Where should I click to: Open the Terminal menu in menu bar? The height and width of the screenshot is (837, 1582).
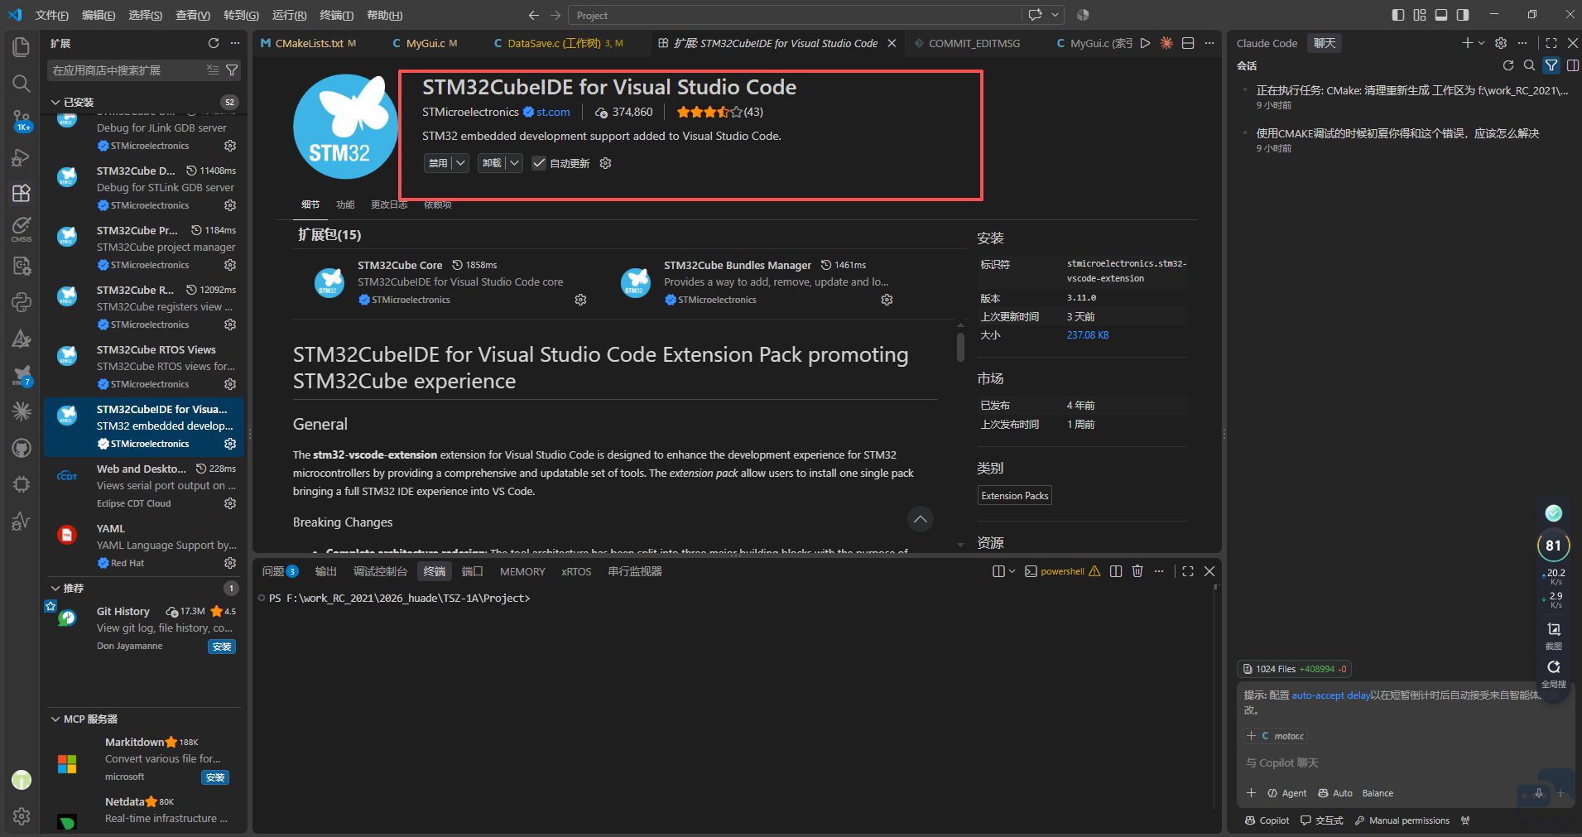pos(337,15)
